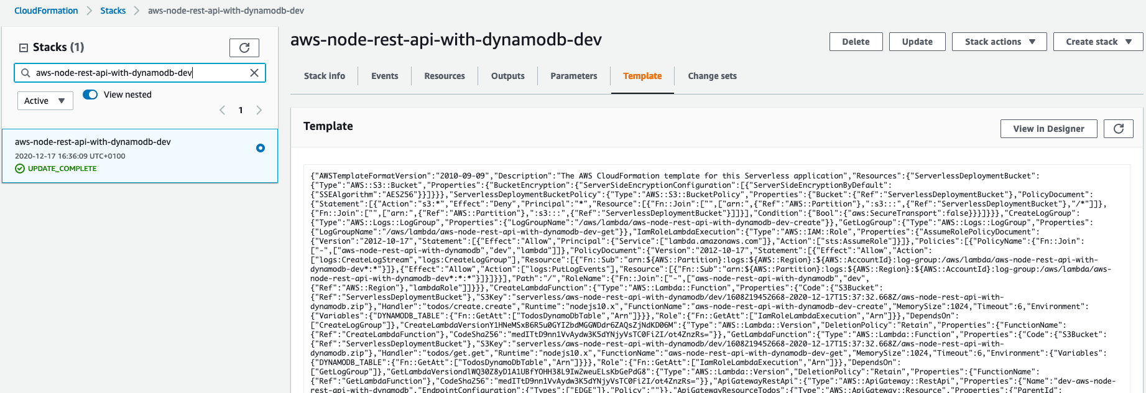Select the aws-node-rest-api-with-dynamodb-dev stack radio
Screen dimensions: 1146x393
[x=261, y=148]
